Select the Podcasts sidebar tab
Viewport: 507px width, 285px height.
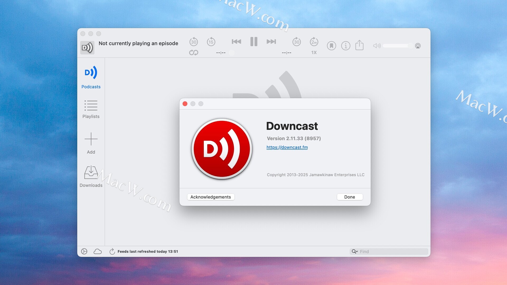coord(91,77)
